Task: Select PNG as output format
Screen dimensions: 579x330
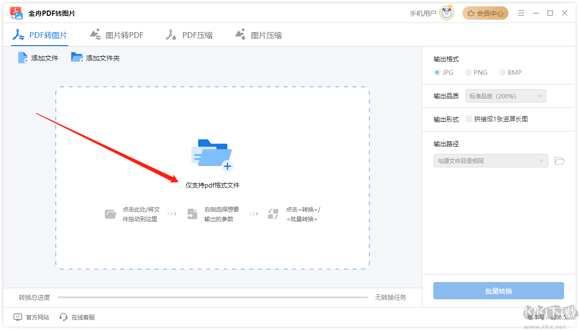Action: pyautogui.click(x=468, y=72)
